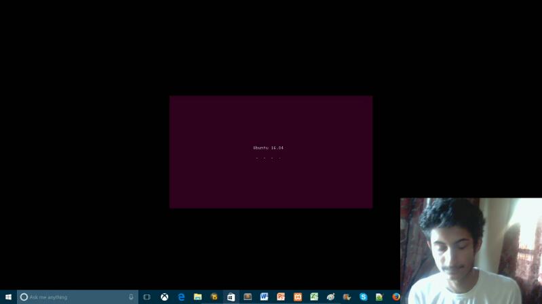
Task: Open the Windows Start menu
Action: pos(8,297)
